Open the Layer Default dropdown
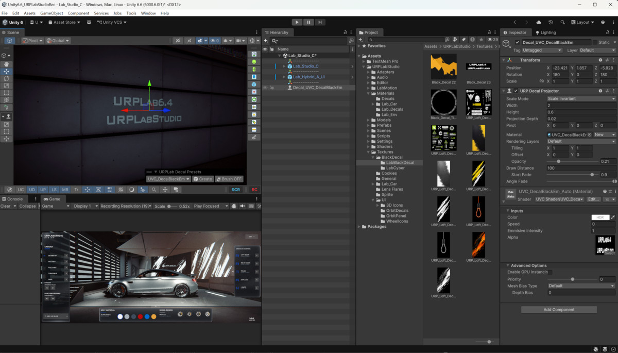Image resolution: width=618 pixels, height=353 pixels. (597, 51)
